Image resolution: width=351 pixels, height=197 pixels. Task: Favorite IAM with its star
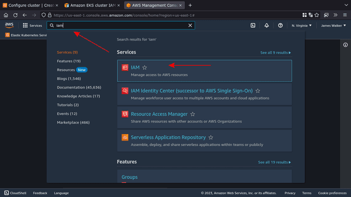click(145, 67)
